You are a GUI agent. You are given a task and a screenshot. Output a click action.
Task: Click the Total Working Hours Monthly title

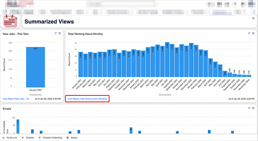pos(85,34)
